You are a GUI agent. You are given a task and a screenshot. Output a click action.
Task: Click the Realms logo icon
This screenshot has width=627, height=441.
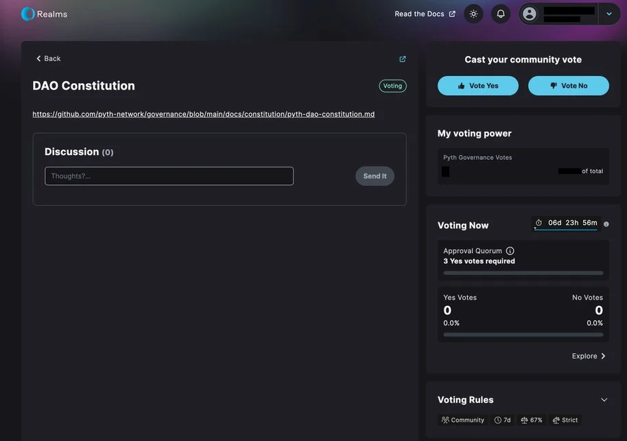[x=27, y=14]
